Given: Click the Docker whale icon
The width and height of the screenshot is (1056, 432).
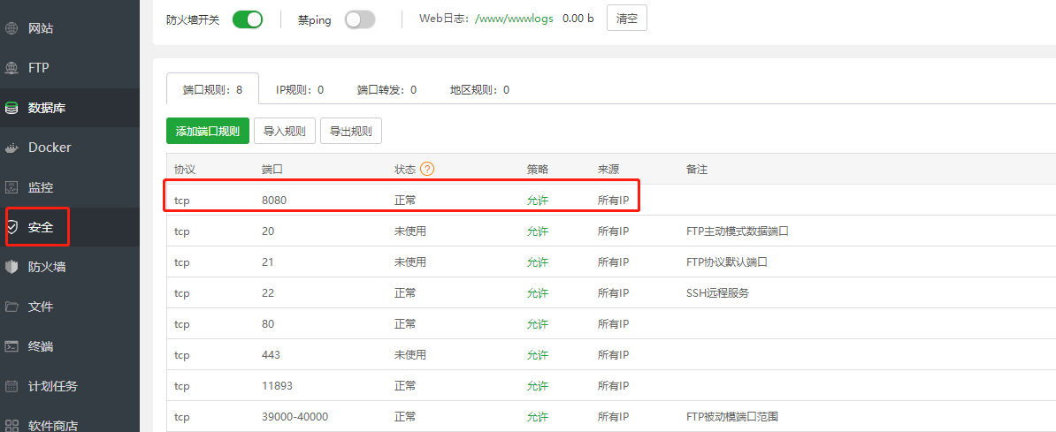Looking at the screenshot, I should (x=11, y=148).
